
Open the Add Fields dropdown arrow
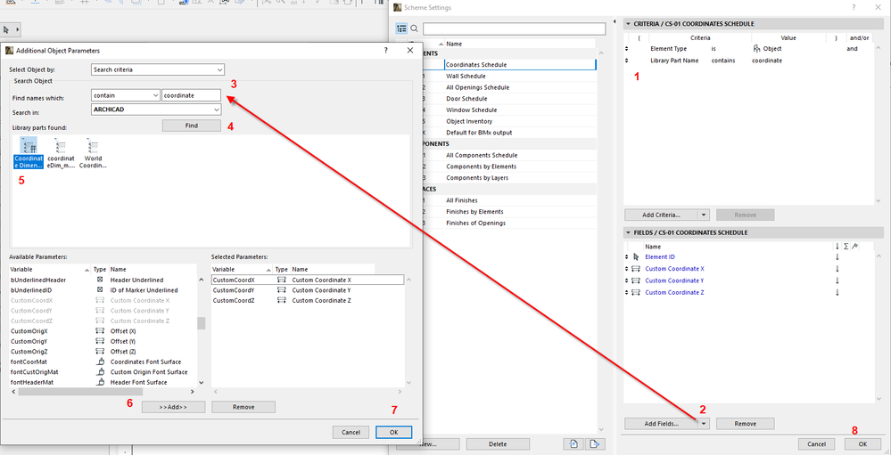coord(704,424)
